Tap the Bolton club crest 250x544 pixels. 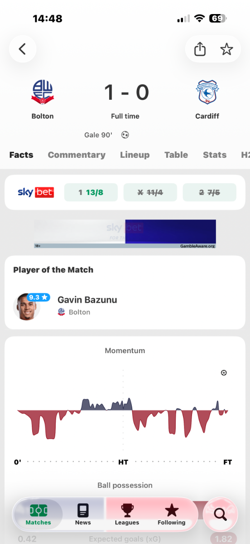point(43,92)
